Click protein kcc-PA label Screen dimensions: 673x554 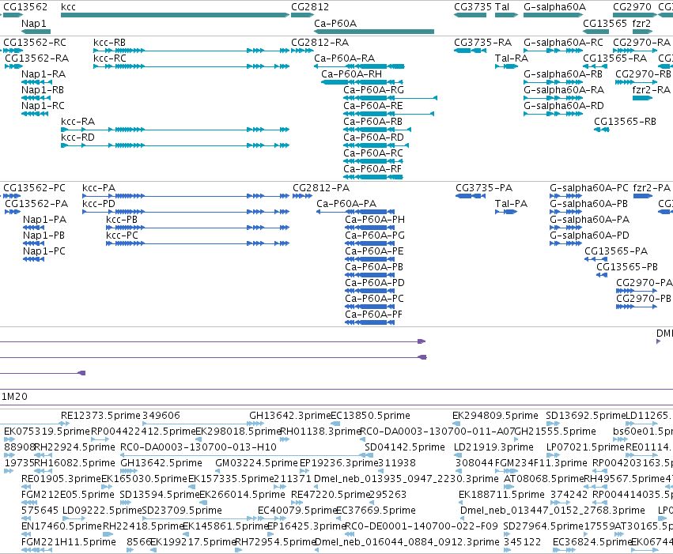[99, 188]
